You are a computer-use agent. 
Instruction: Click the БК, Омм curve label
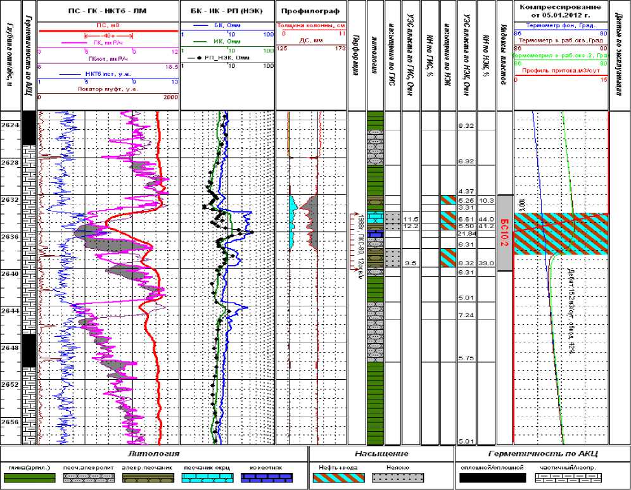[x=227, y=25]
